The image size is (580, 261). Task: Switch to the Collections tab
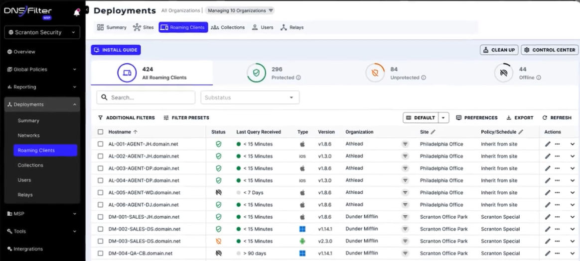click(228, 27)
